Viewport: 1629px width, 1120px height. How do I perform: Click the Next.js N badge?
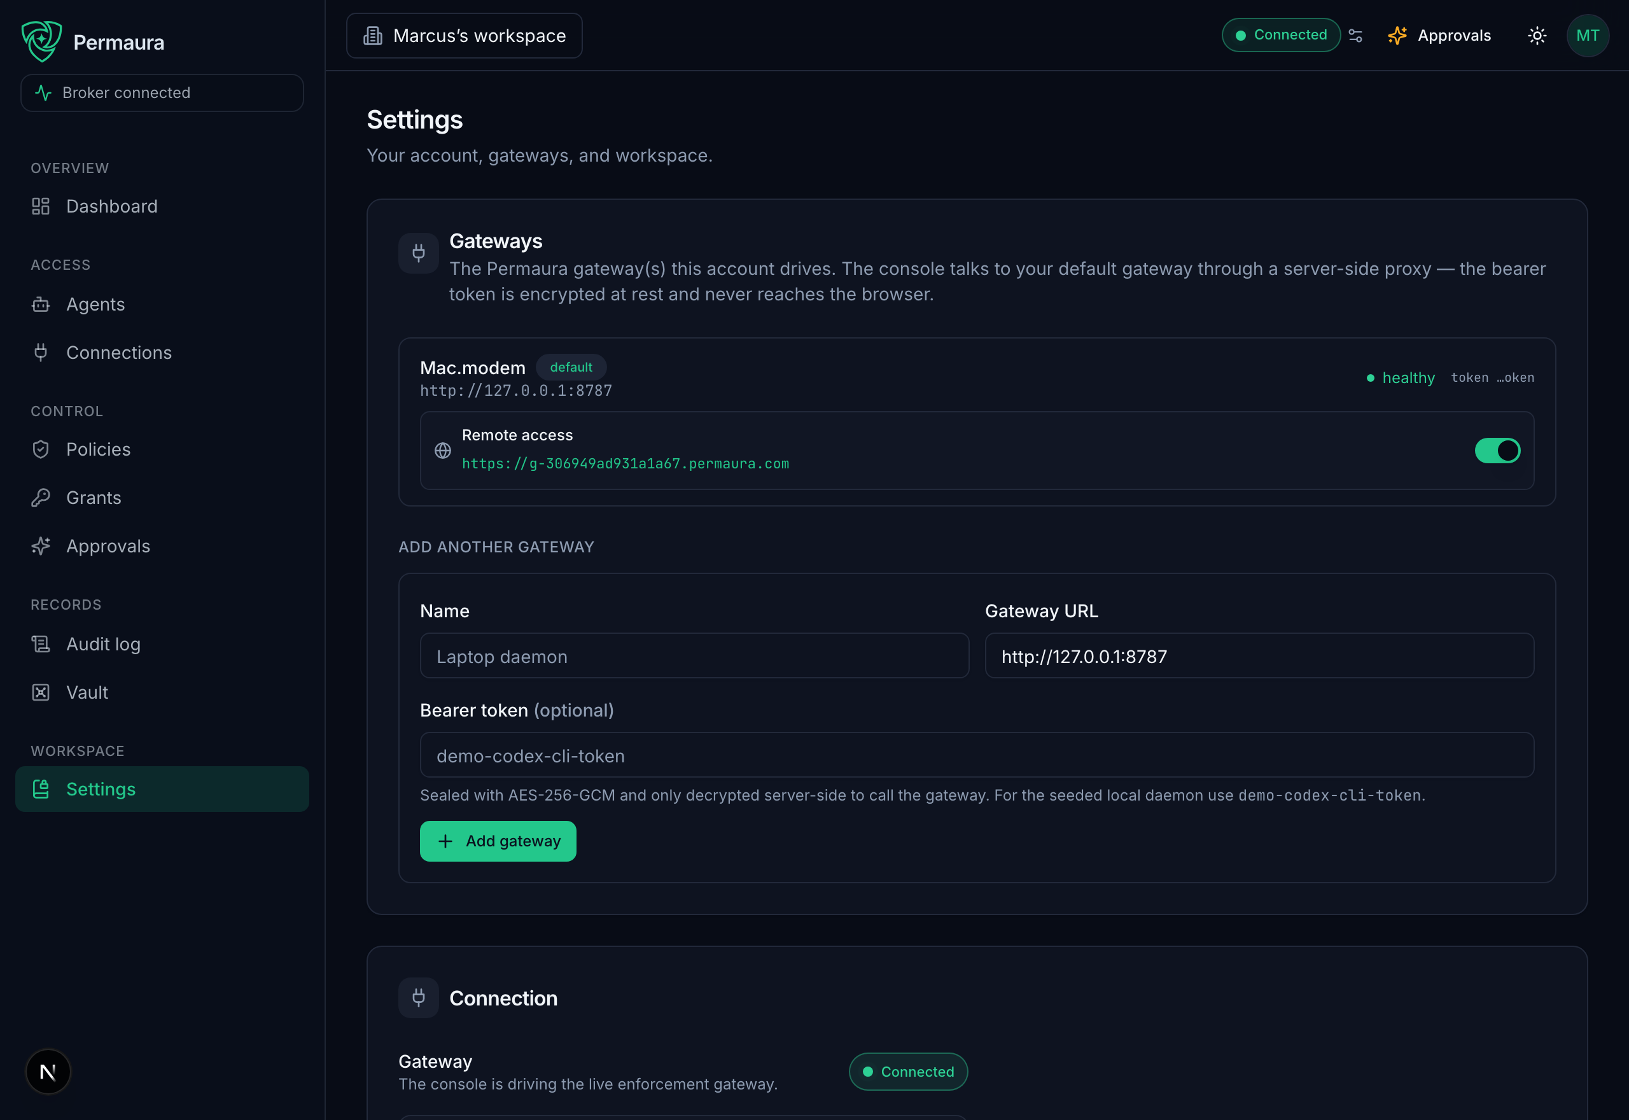coord(48,1072)
